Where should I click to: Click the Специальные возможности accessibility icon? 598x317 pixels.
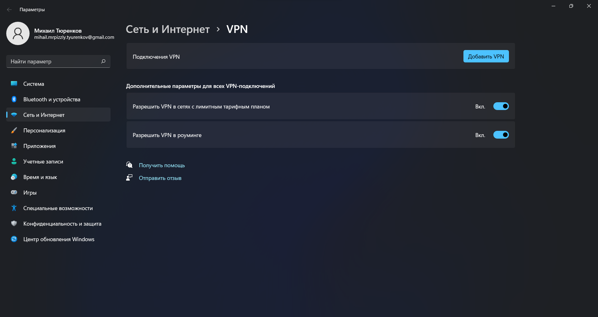coord(14,208)
